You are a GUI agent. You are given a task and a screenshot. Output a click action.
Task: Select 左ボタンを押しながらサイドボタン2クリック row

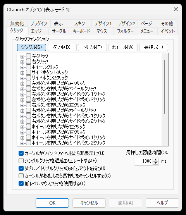point(68,99)
